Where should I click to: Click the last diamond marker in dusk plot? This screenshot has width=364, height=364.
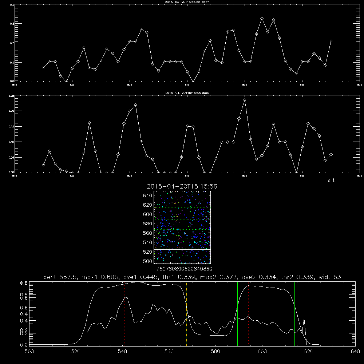click(x=331, y=154)
